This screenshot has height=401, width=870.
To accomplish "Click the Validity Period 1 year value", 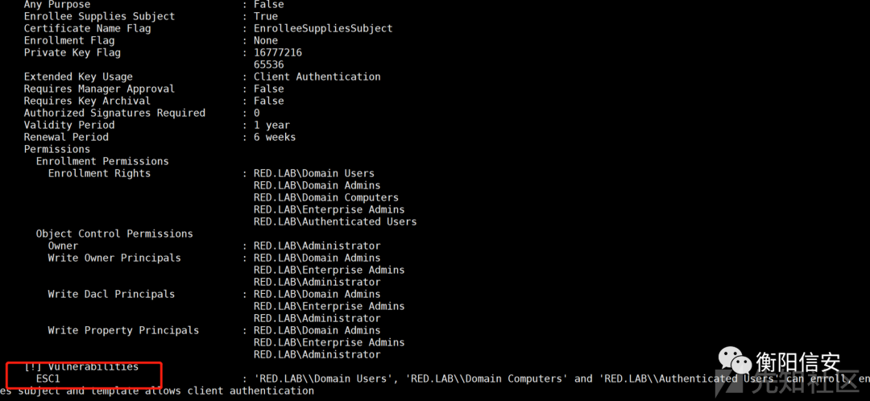I will 271,125.
